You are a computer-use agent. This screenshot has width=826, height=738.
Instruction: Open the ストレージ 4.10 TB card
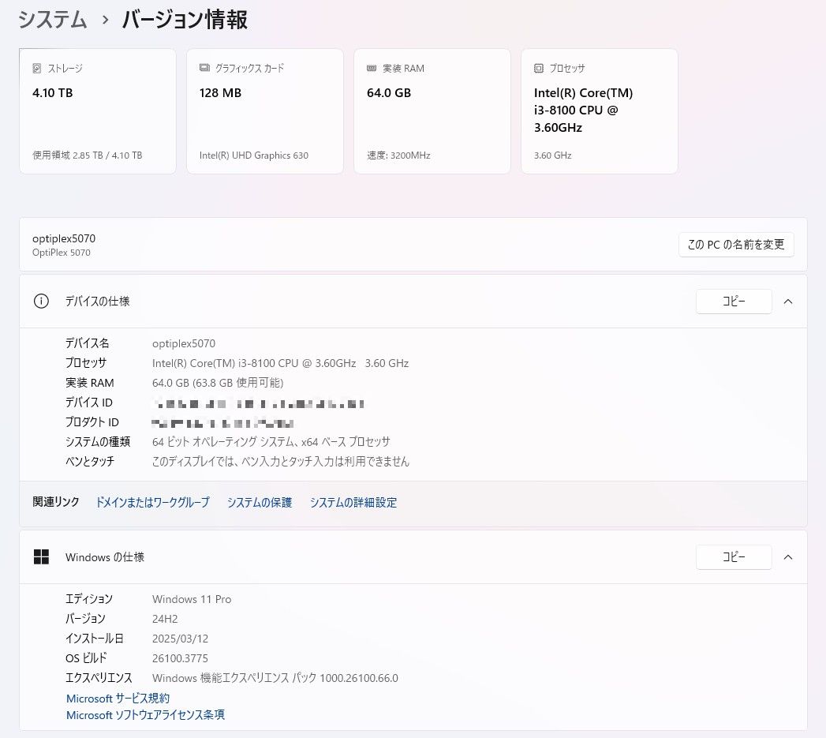pyautogui.click(x=98, y=111)
